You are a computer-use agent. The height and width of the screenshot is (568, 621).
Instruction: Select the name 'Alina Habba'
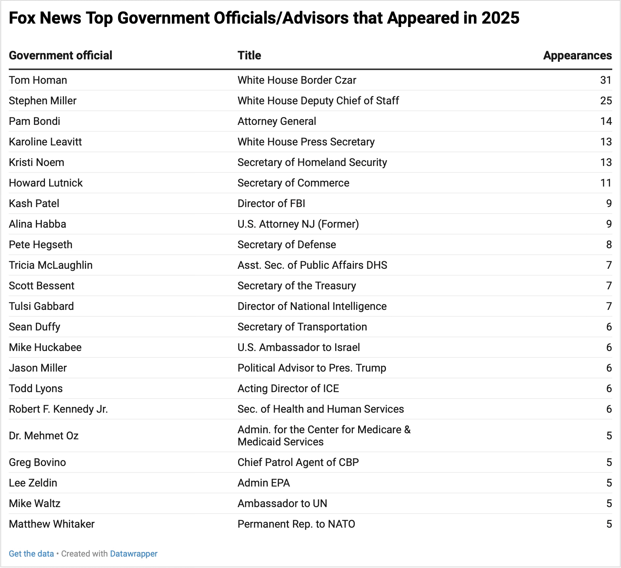[37, 224]
